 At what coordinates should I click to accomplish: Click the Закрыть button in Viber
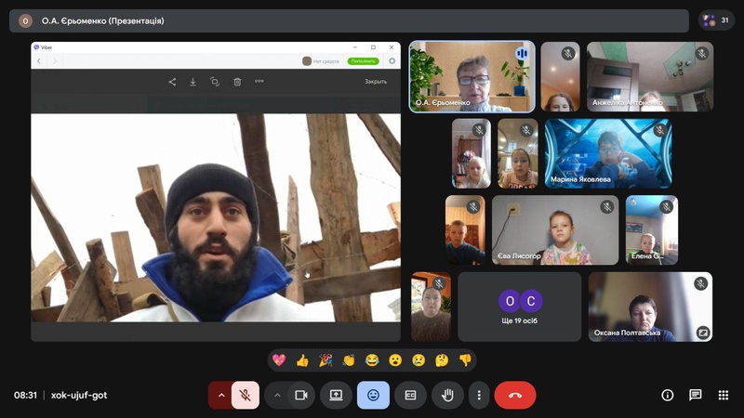point(376,82)
